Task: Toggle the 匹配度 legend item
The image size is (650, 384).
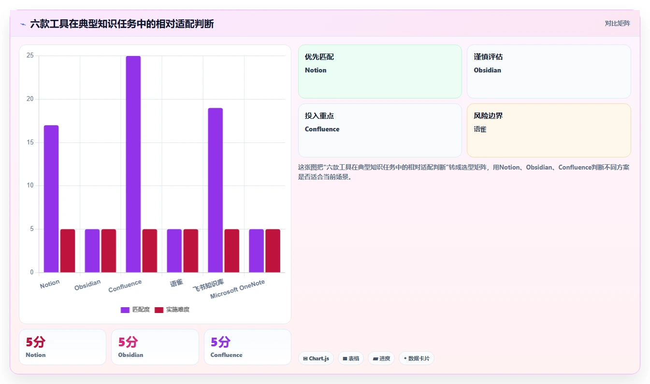Action: click(x=135, y=310)
